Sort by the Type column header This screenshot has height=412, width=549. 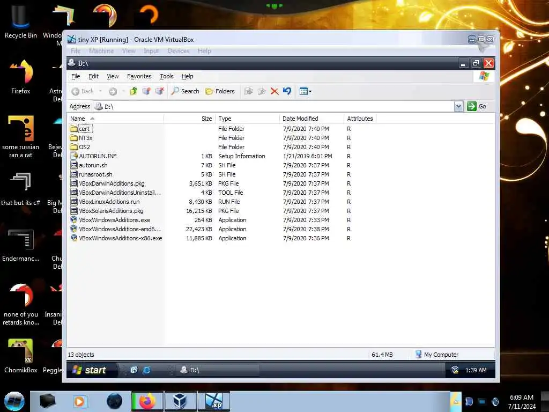247,119
